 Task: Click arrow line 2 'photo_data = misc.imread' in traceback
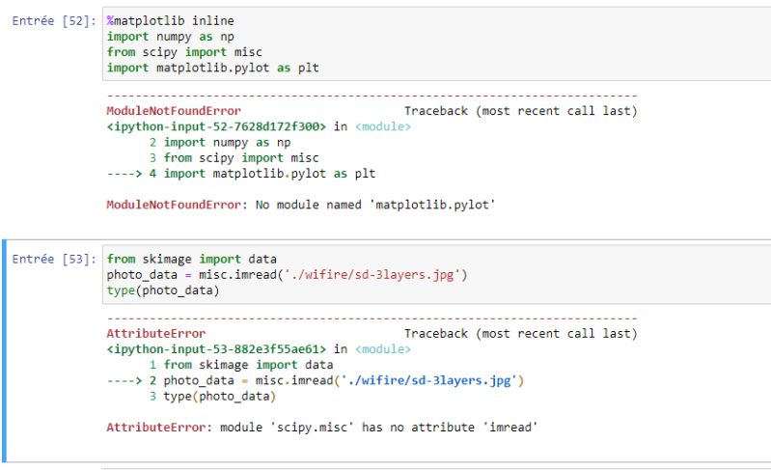point(344,380)
